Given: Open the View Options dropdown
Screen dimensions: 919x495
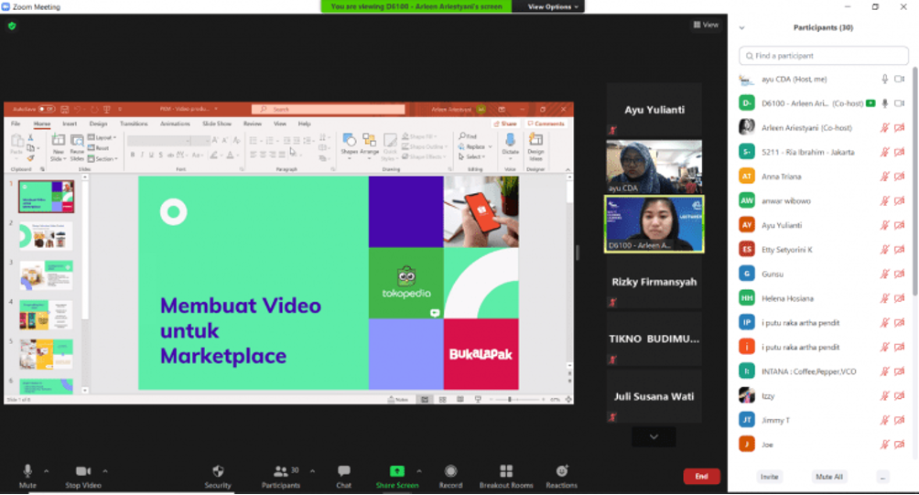Looking at the screenshot, I should [x=553, y=6].
